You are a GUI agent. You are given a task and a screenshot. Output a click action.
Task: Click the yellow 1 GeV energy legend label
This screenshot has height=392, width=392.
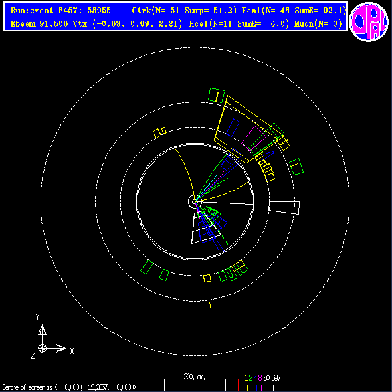pos(246,378)
